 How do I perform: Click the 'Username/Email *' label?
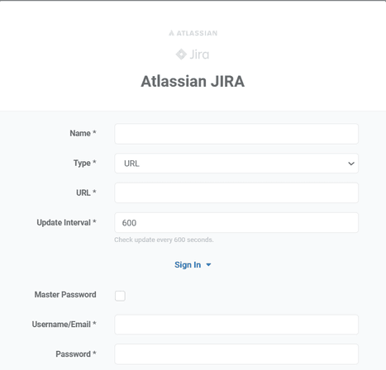pos(64,325)
